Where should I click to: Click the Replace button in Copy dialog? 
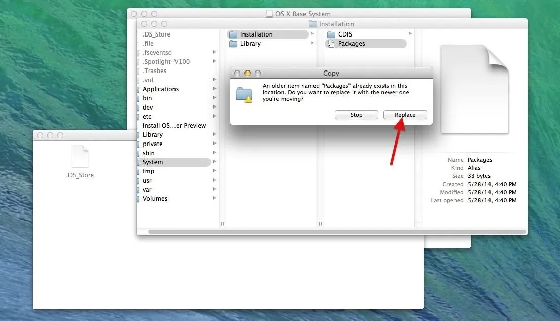[405, 115]
